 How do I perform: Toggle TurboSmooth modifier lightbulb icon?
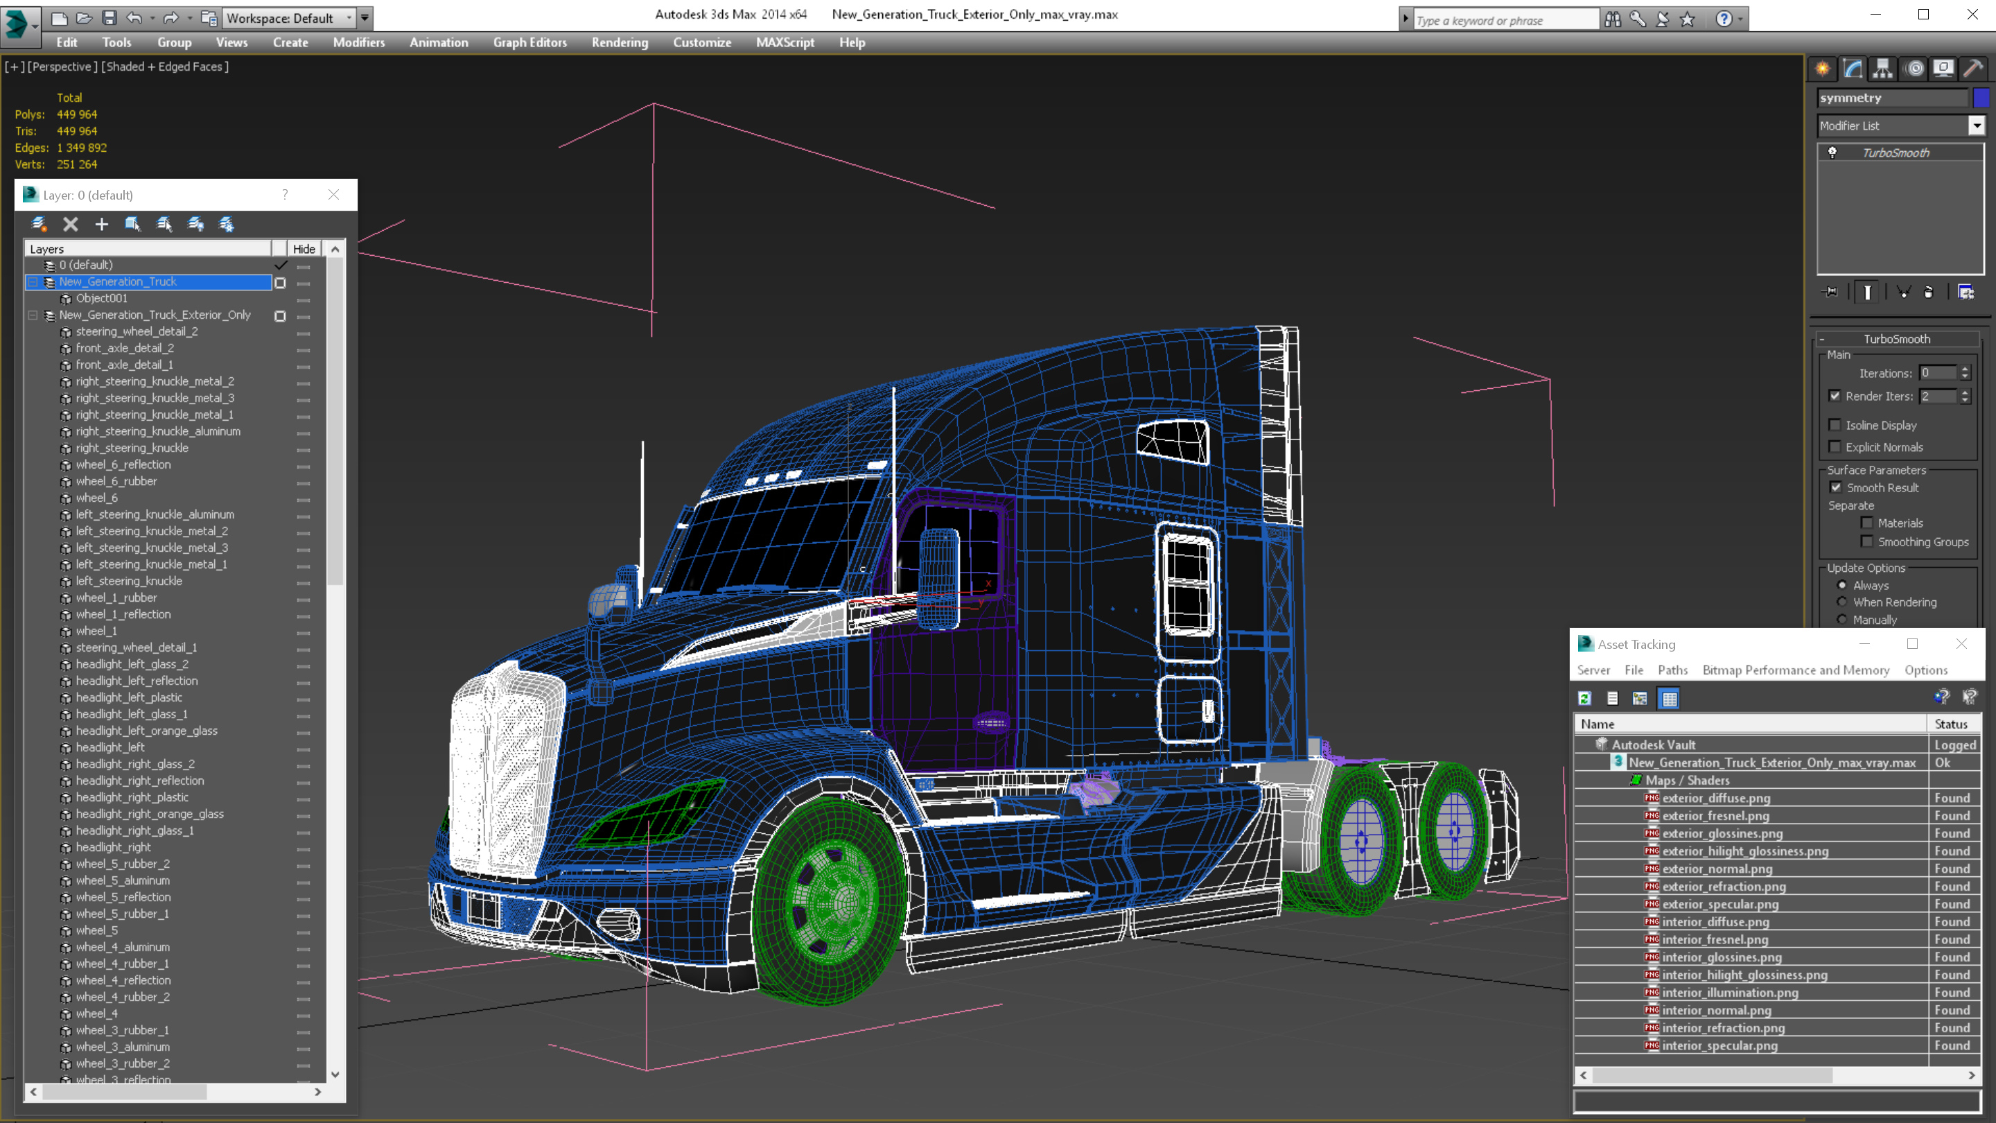(x=1832, y=153)
